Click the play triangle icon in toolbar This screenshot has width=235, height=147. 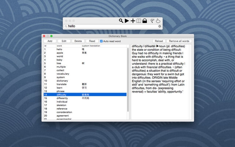(127, 21)
